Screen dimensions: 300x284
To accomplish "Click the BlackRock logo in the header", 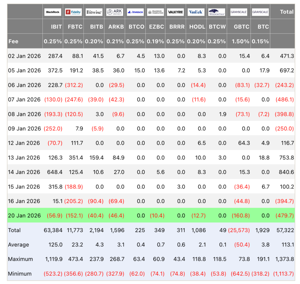I will pos(53,12).
